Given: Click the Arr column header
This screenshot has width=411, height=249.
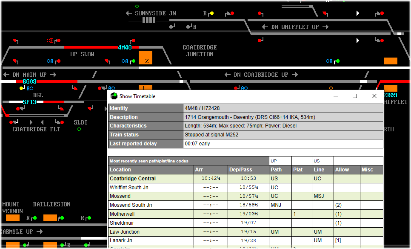Looking at the screenshot, I should [211, 170].
